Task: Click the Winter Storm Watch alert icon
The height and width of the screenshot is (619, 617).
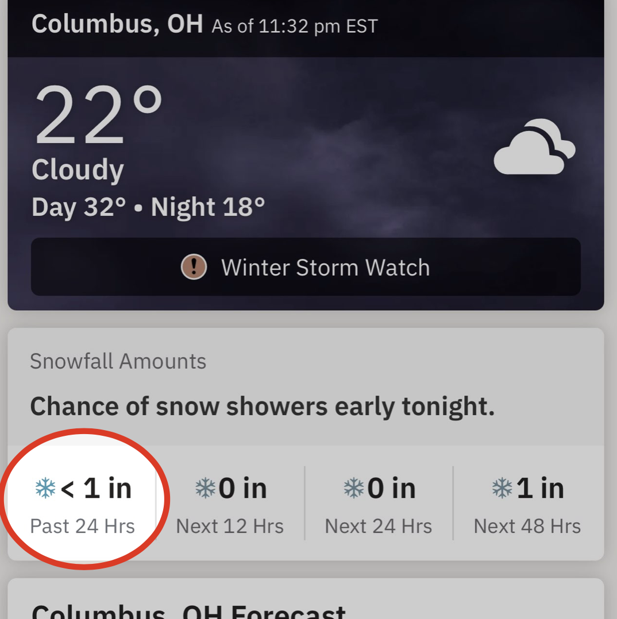Action: (194, 267)
